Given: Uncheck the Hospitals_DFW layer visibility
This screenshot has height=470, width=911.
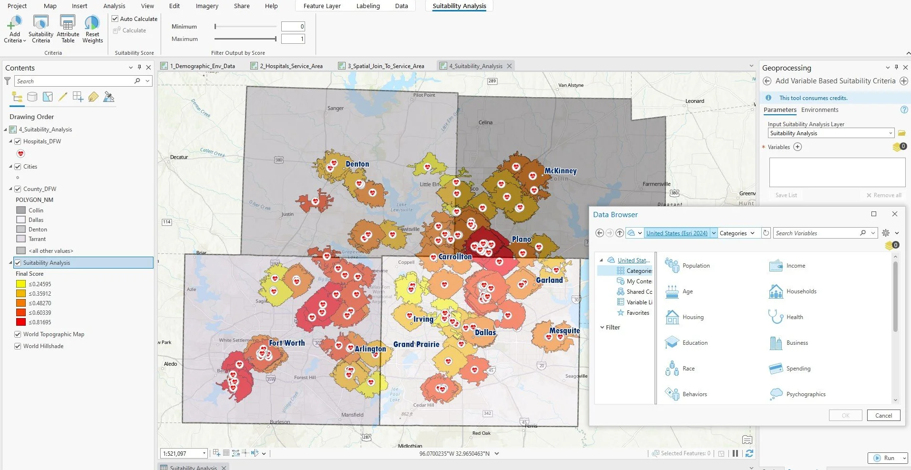Looking at the screenshot, I should click(18, 141).
